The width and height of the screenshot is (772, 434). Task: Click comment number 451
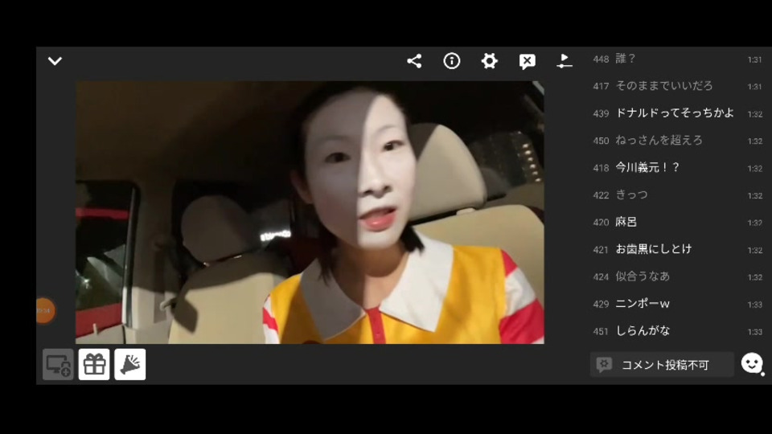pyautogui.click(x=601, y=332)
